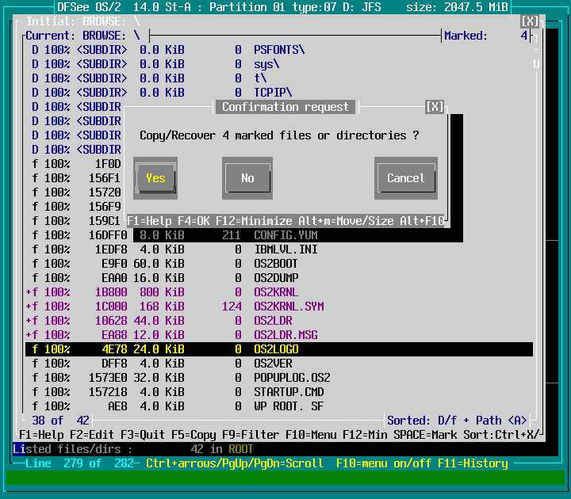Image resolution: width=571 pixels, height=499 pixels.
Task: Select the PSFONTS\ subdirectory entry
Action: click(278, 50)
